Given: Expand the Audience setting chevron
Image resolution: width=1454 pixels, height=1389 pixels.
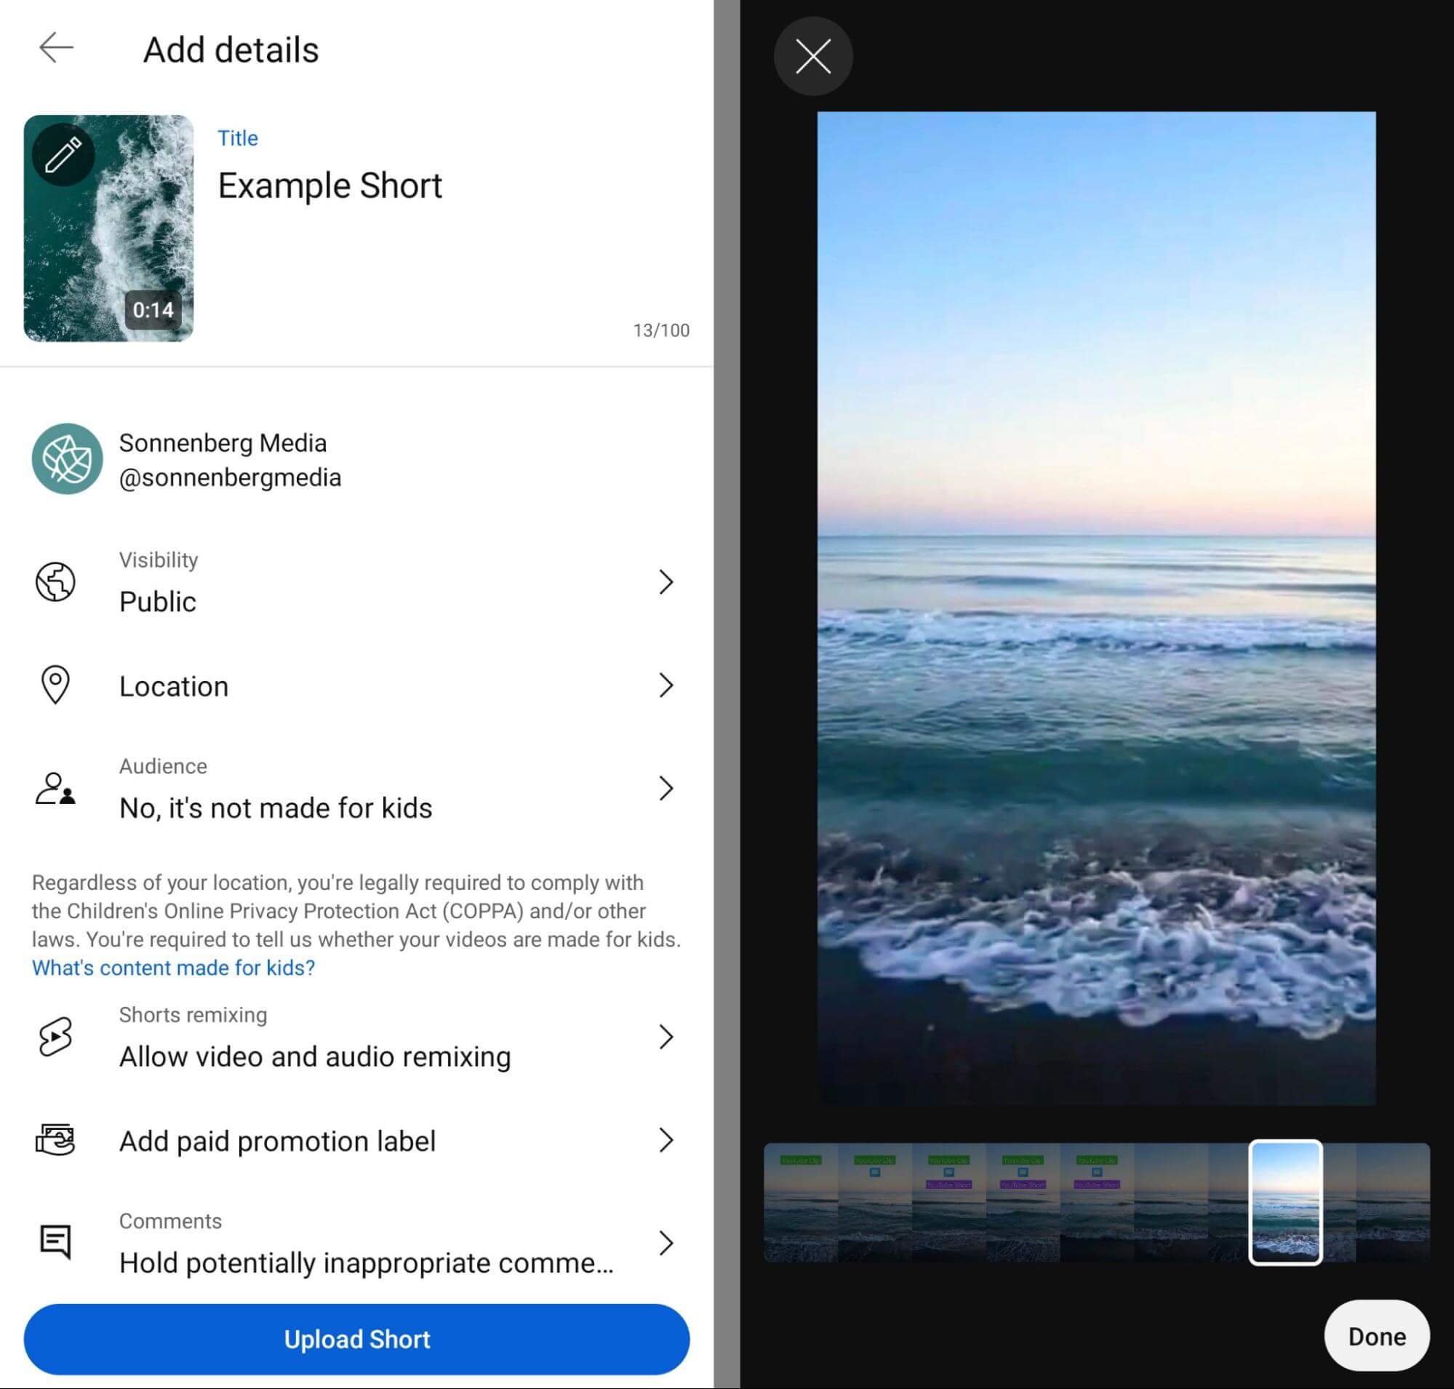Looking at the screenshot, I should pos(666,788).
